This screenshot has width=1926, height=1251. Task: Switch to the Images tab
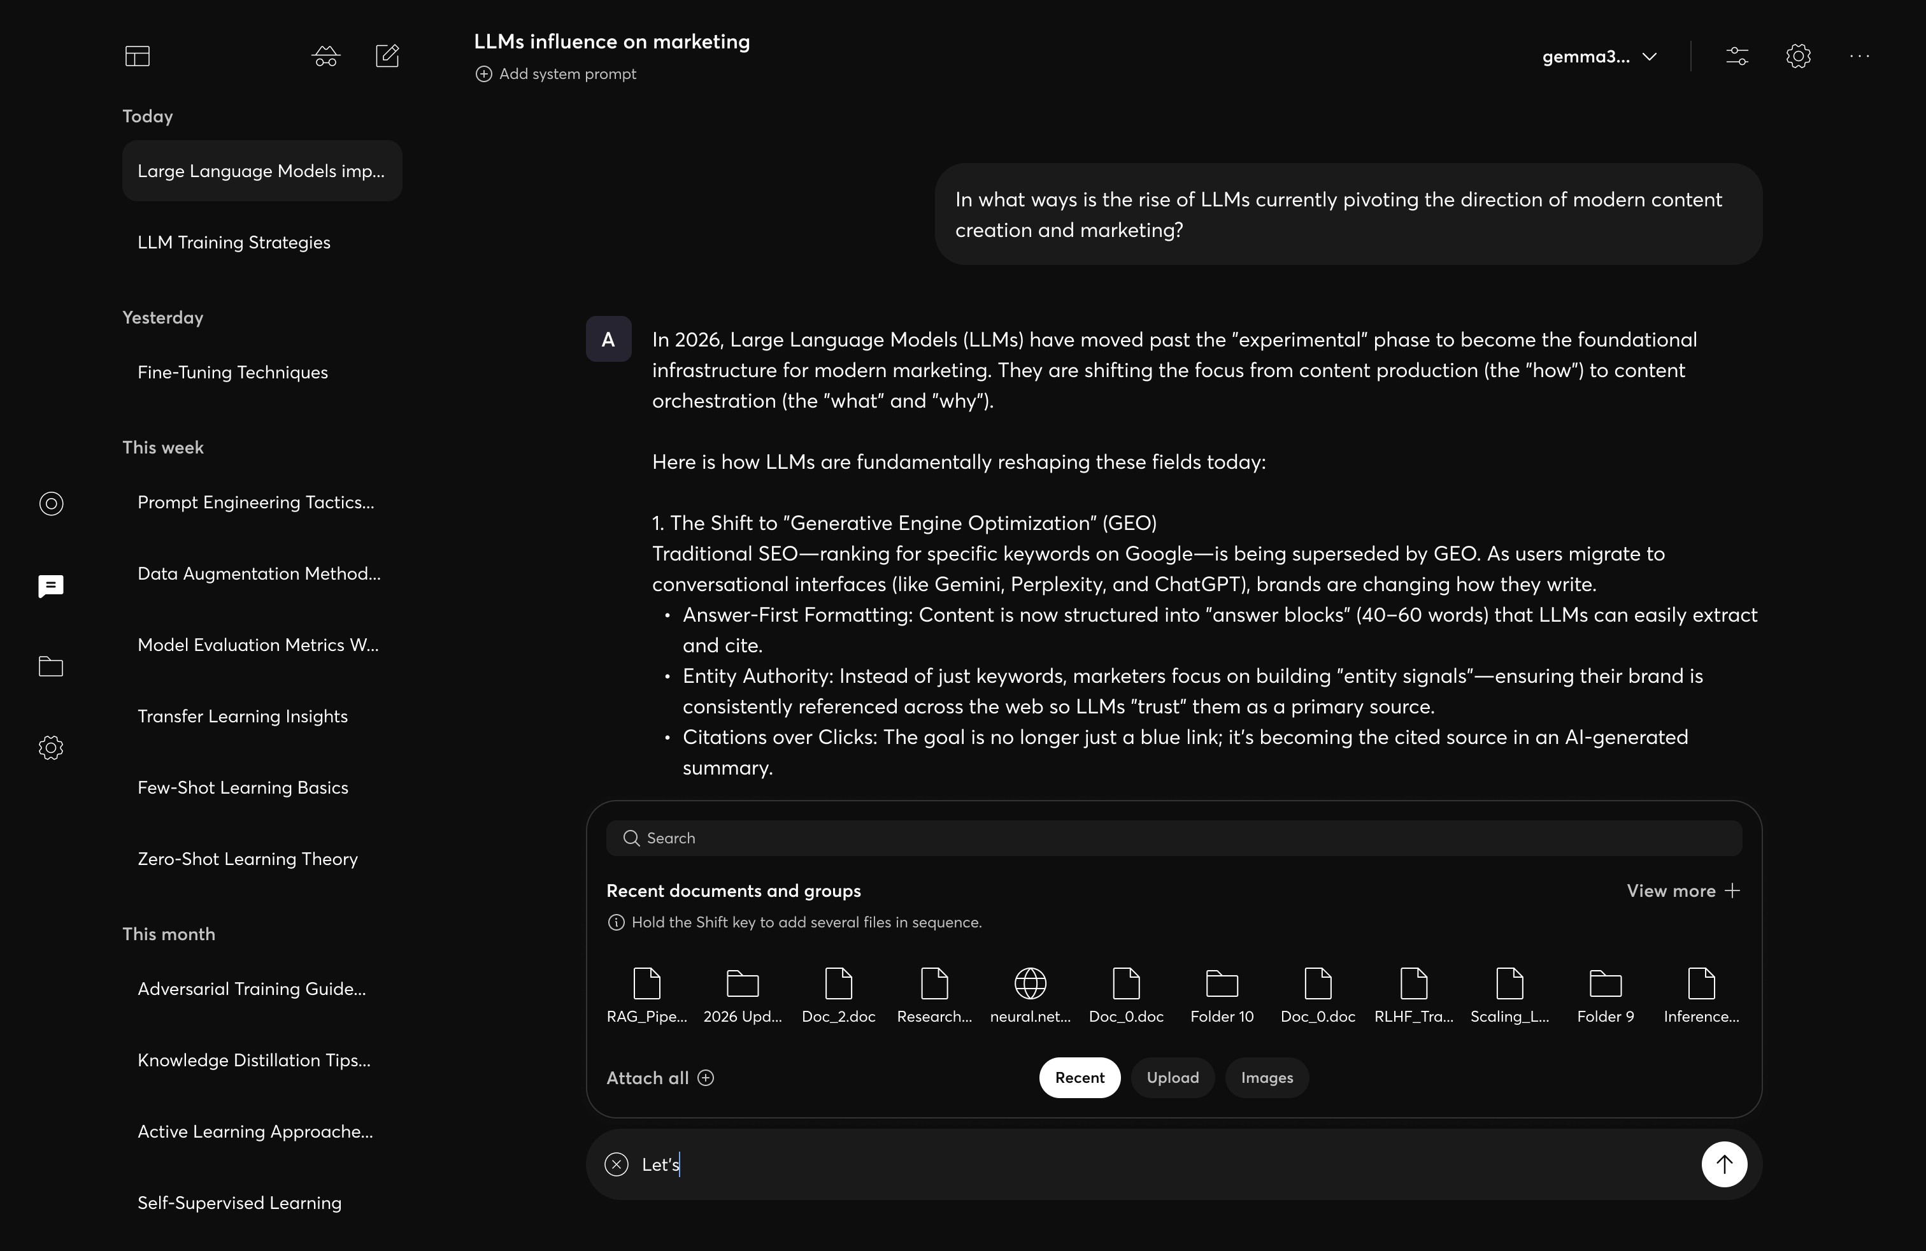1266,1078
